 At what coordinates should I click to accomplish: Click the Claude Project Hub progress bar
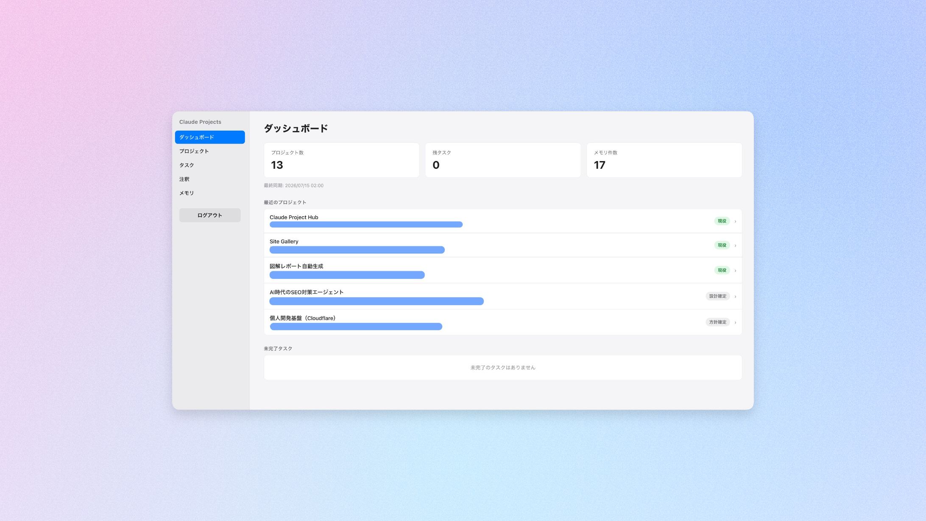pos(366,224)
